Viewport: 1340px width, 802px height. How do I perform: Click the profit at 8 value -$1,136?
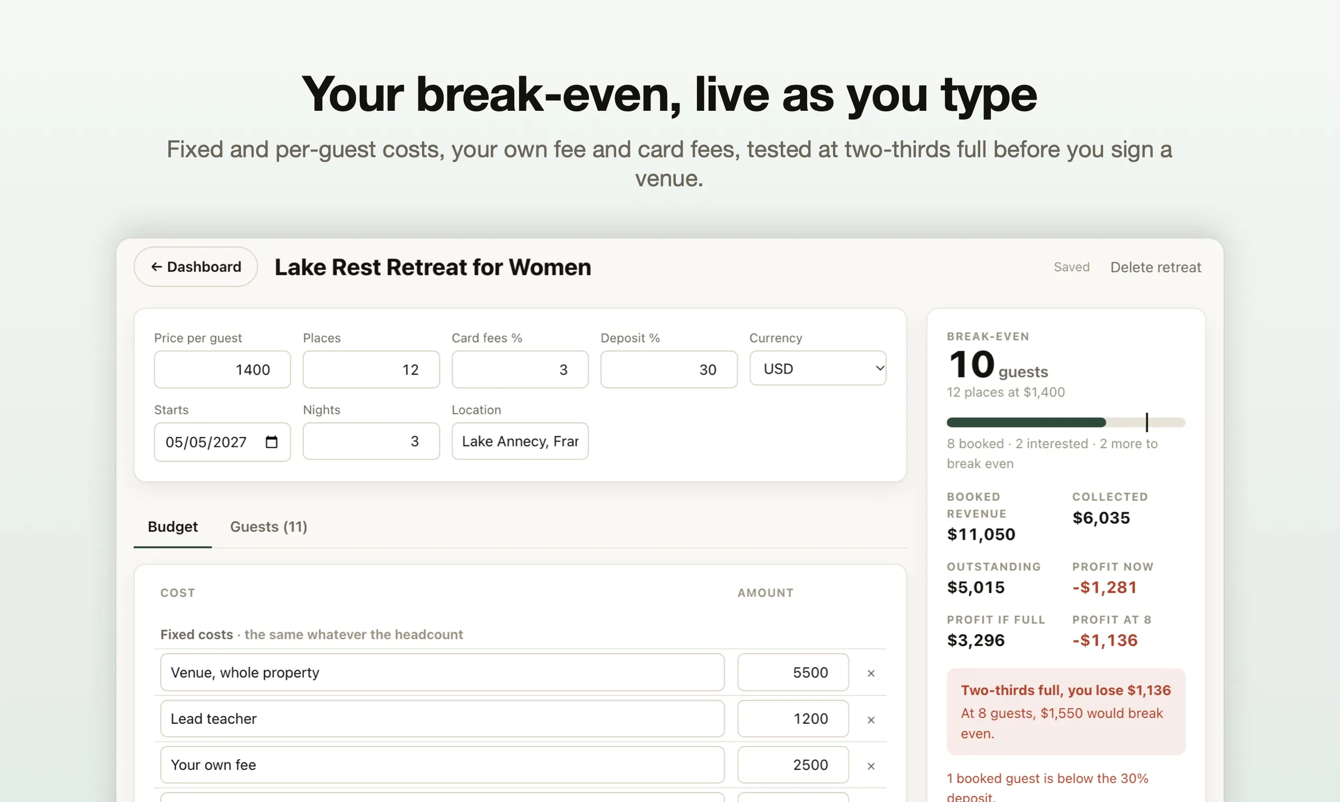(x=1105, y=641)
